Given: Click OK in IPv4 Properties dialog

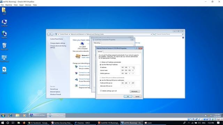Looking at the screenshot, I should [128, 97].
